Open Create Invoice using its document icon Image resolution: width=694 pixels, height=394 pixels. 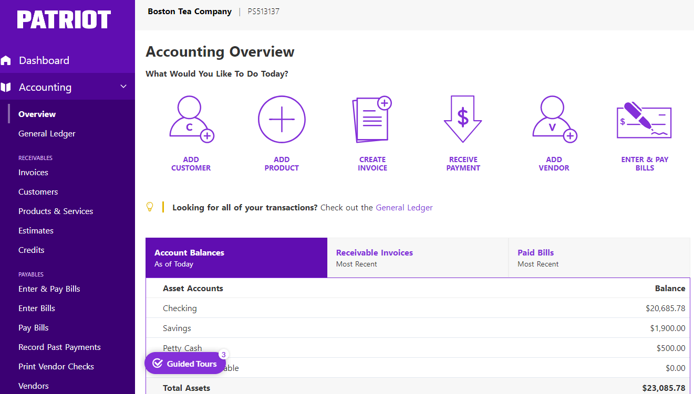coord(372,119)
